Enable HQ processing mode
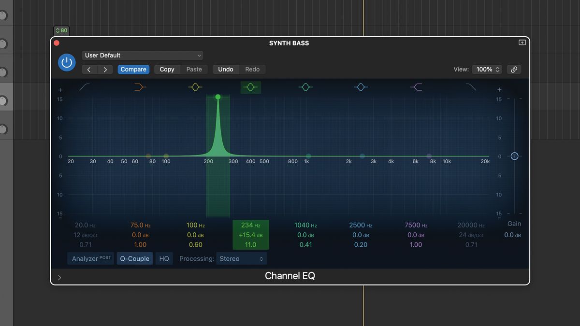This screenshot has width=580, height=326. 164,258
